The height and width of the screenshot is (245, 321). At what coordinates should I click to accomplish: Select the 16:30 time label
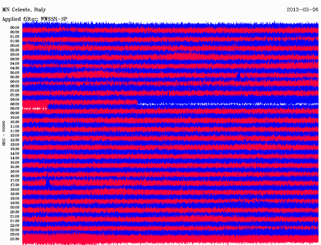click(x=15, y=176)
